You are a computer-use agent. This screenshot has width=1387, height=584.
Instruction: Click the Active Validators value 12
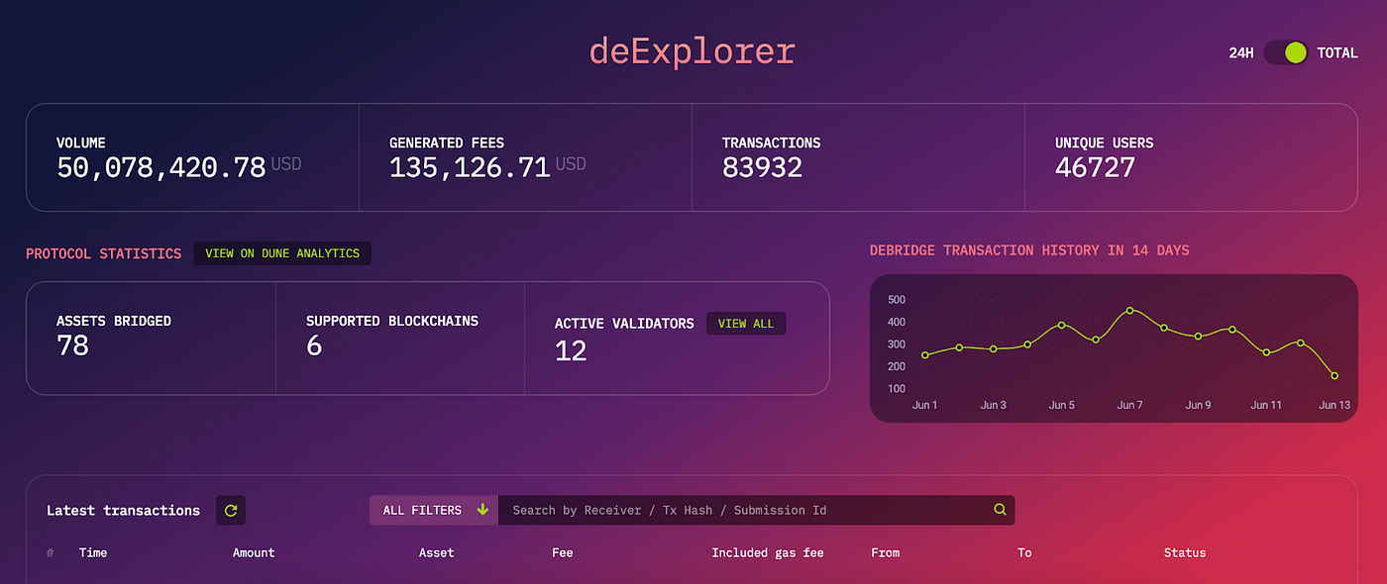[571, 350]
